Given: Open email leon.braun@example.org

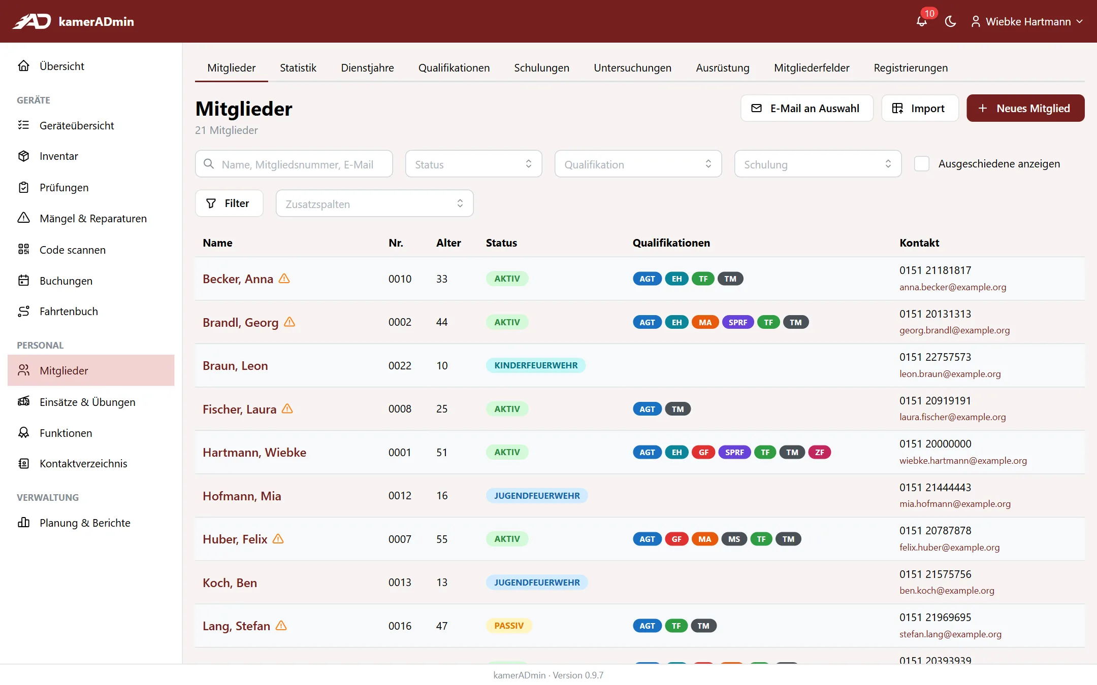Looking at the screenshot, I should coord(950,374).
